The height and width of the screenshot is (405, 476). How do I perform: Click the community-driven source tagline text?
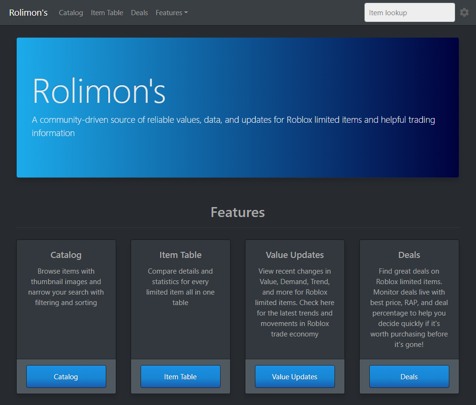[233, 126]
